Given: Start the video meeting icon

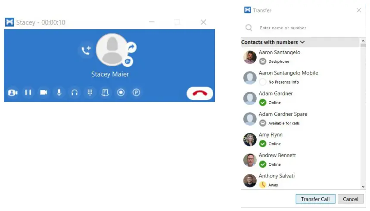Looking at the screenshot, I should pos(12,93).
